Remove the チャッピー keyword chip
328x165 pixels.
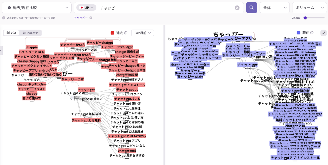91,18
